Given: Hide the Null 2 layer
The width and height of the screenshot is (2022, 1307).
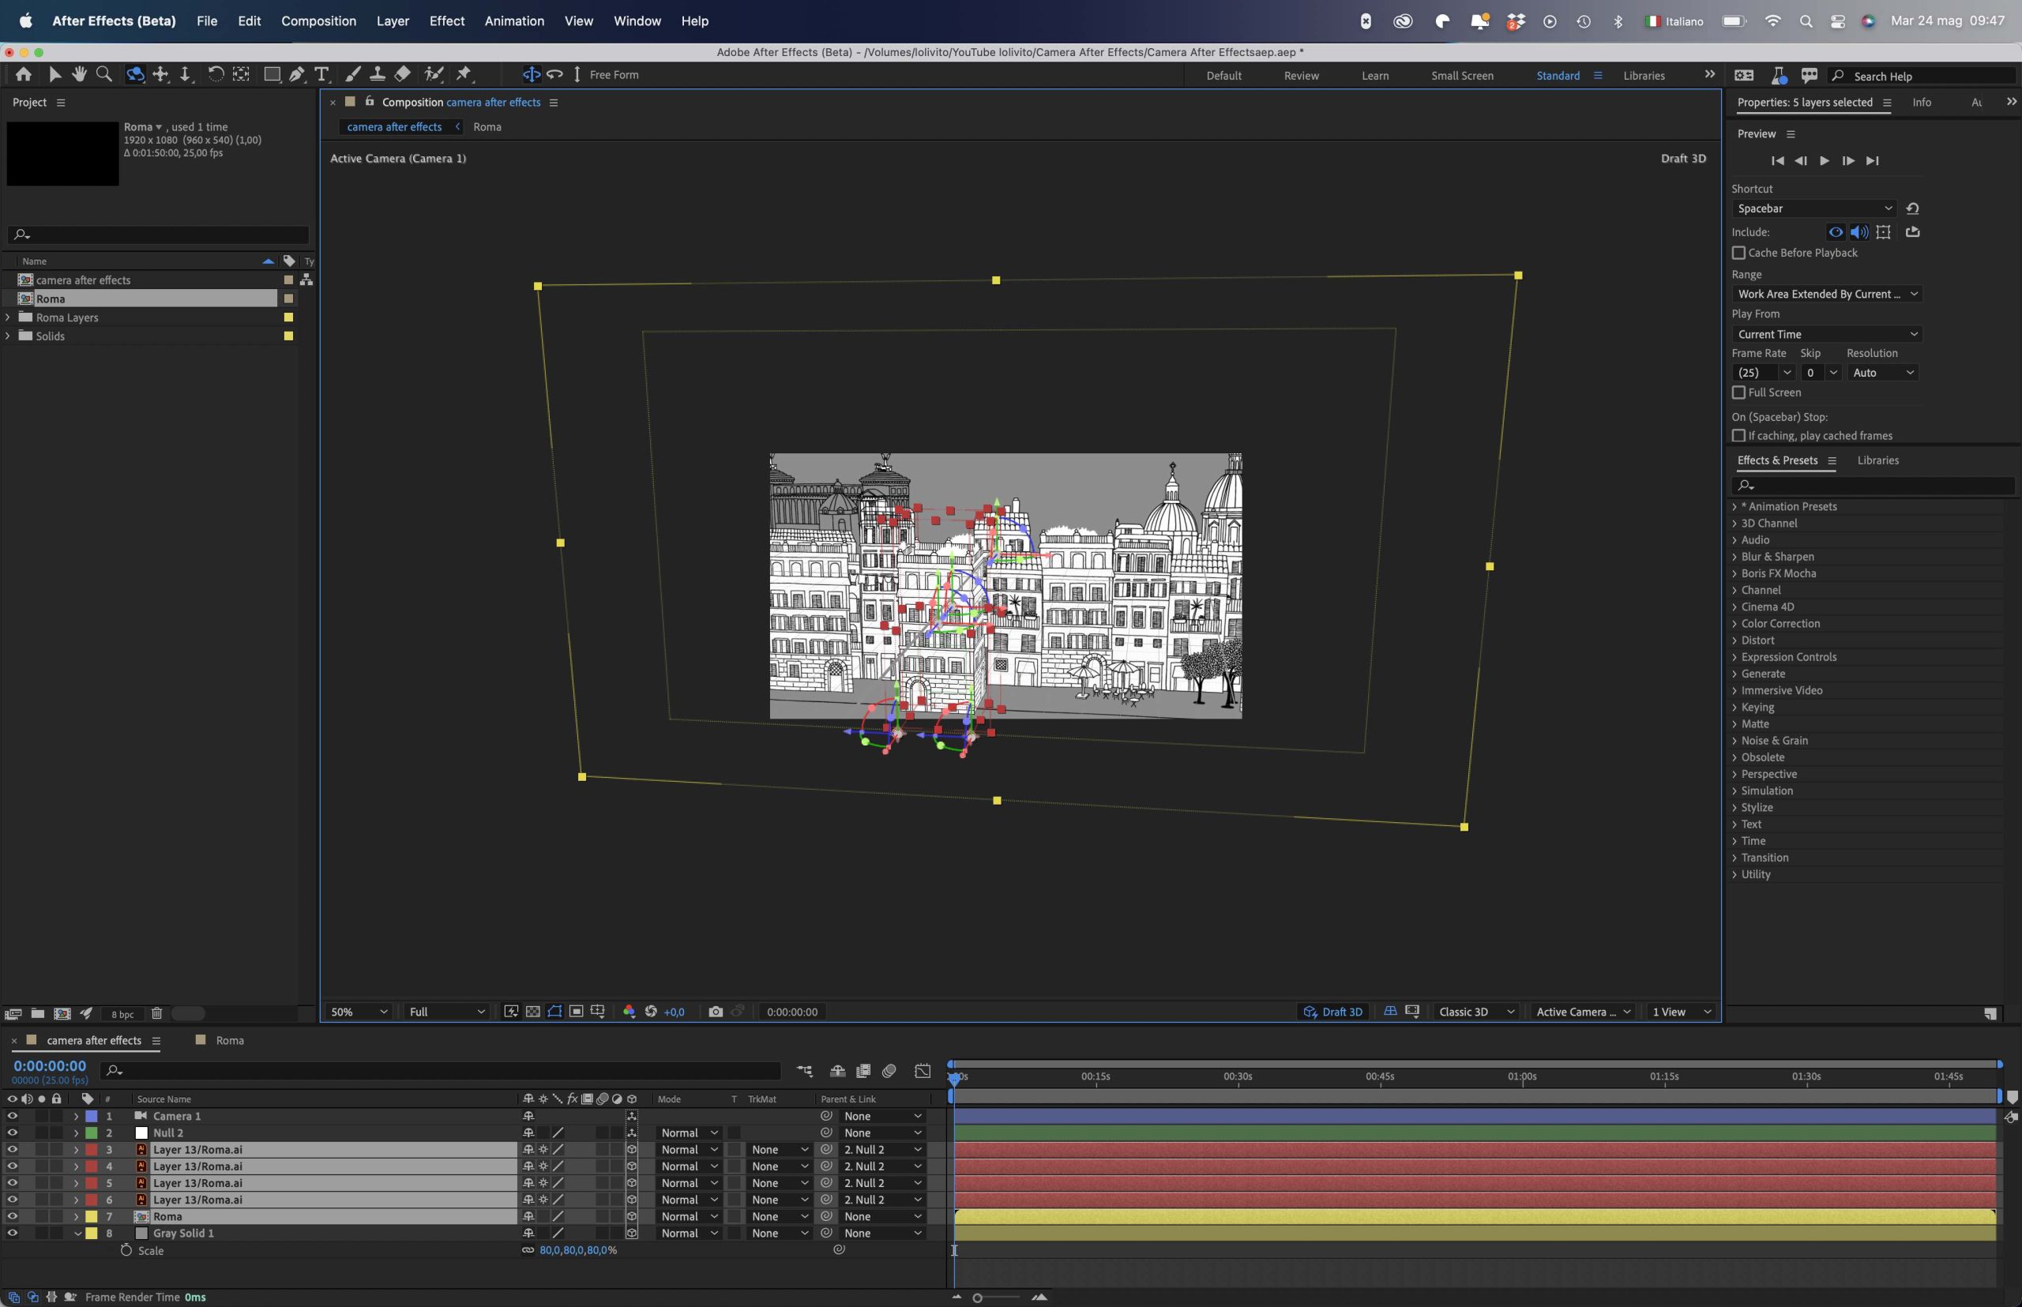Looking at the screenshot, I should coord(12,1133).
